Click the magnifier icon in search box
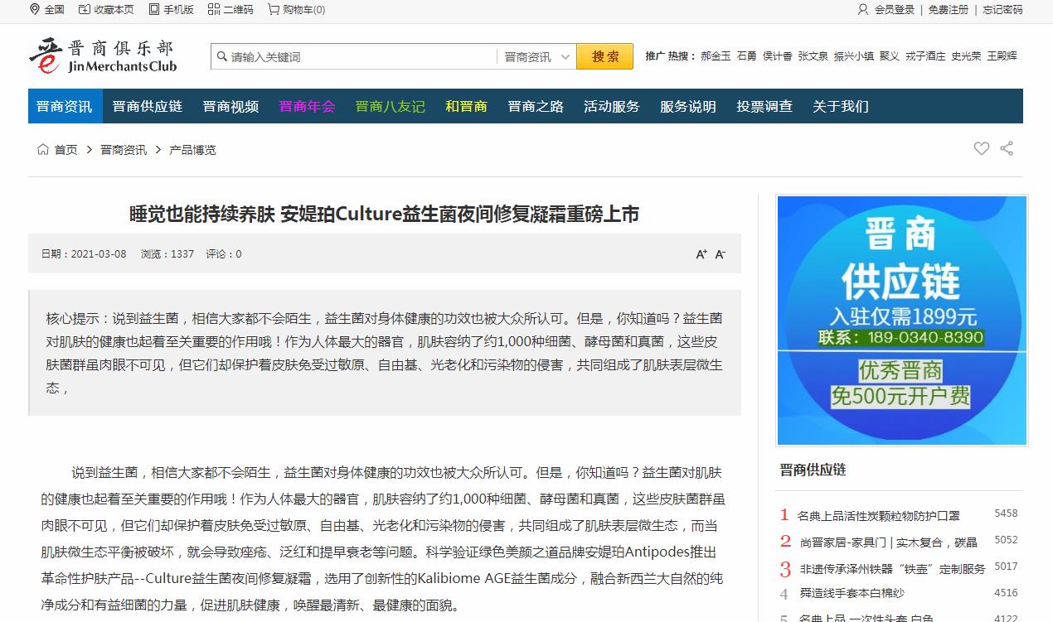The width and height of the screenshot is (1053, 622). click(x=221, y=56)
